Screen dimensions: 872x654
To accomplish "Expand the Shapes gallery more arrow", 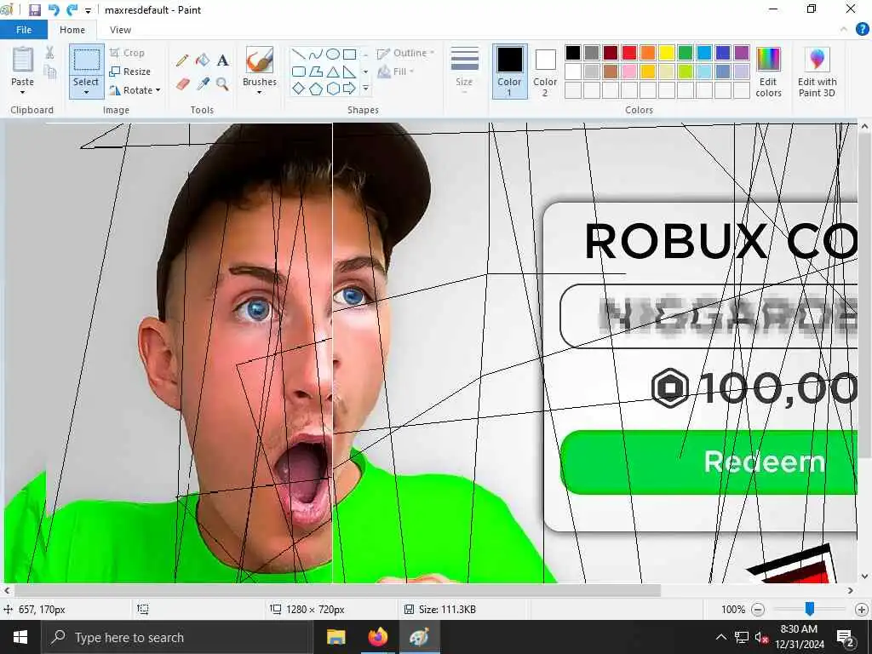I will coord(365,89).
